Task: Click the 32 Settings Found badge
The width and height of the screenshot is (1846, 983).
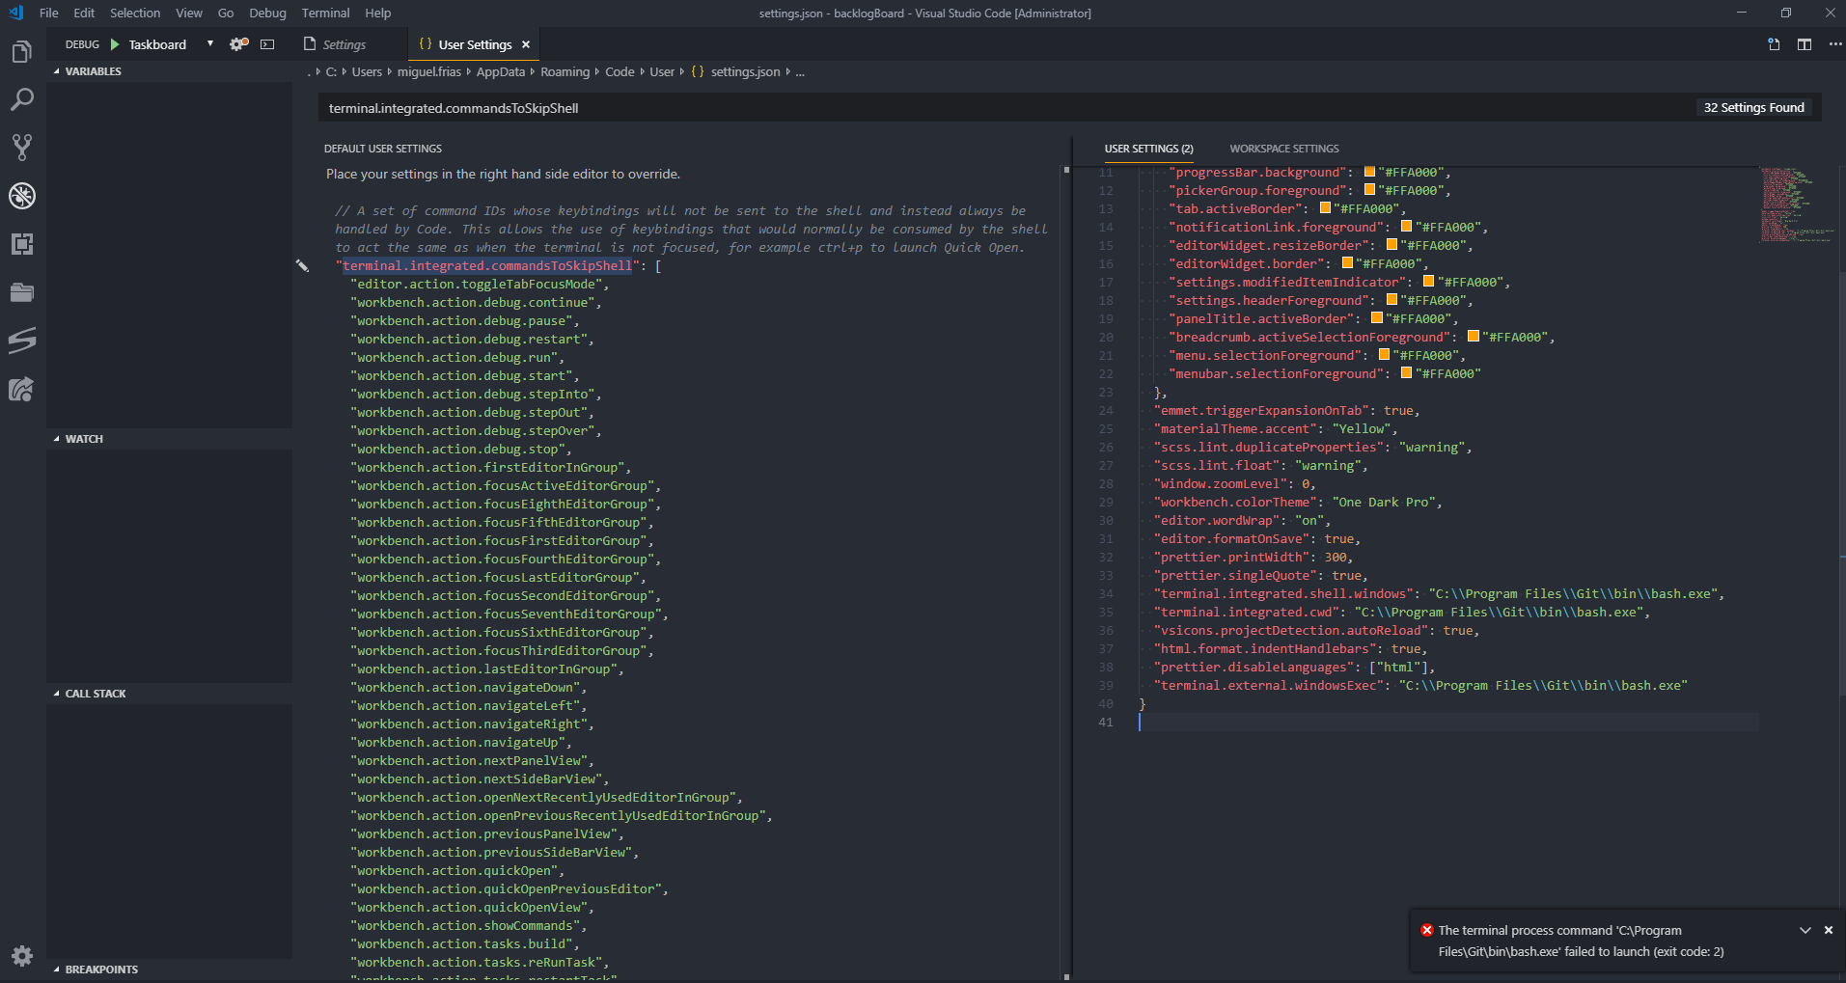Action: [x=1753, y=108]
